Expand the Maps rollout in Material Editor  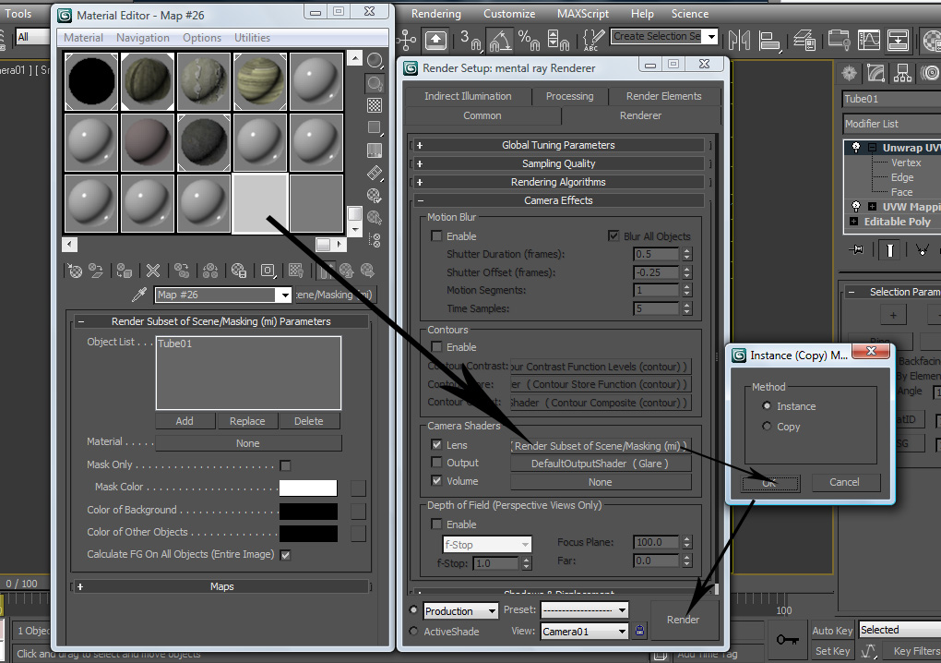[x=221, y=586]
